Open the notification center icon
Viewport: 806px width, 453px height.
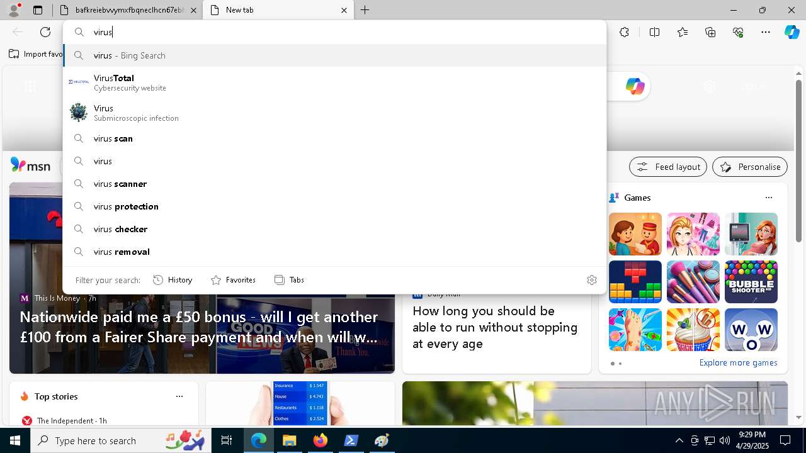coord(785,440)
